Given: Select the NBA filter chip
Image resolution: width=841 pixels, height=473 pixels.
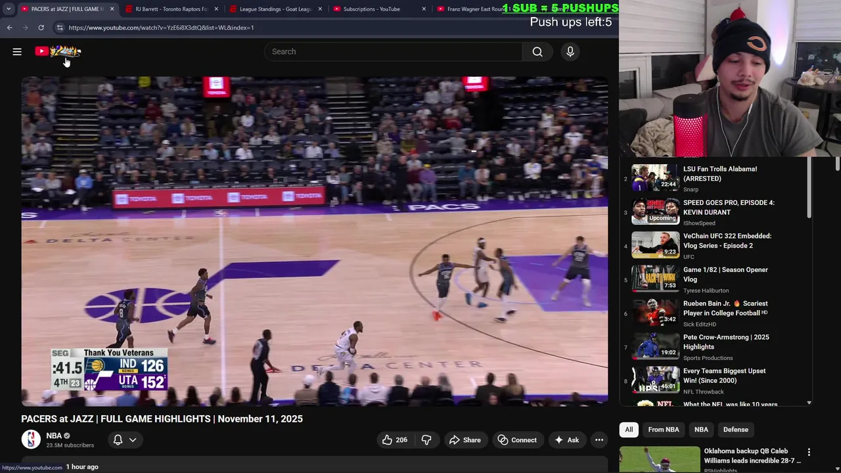Looking at the screenshot, I should tap(701, 430).
